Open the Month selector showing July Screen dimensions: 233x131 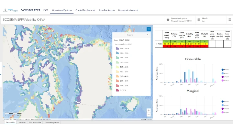[x=205, y=20]
